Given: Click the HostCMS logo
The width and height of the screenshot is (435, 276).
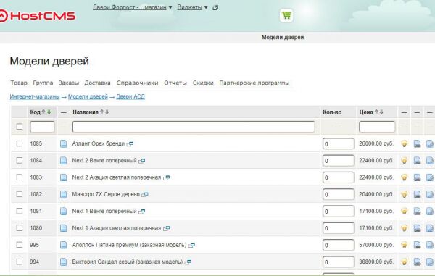Looking at the screenshot, I should 37,16.
